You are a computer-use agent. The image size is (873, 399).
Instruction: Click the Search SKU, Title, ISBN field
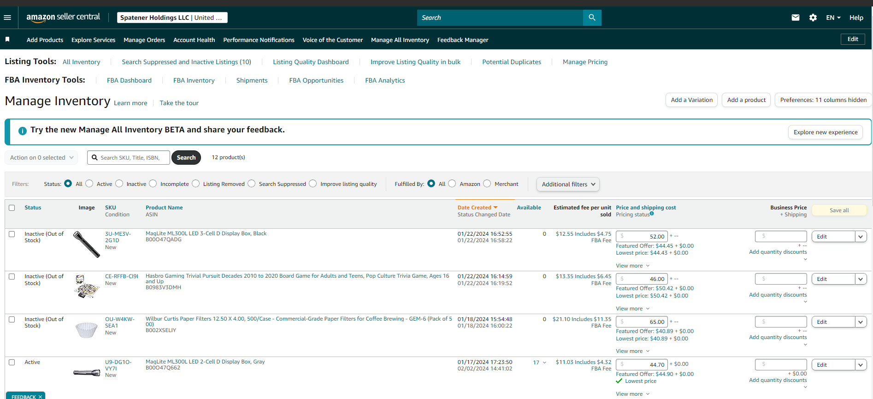(129, 157)
